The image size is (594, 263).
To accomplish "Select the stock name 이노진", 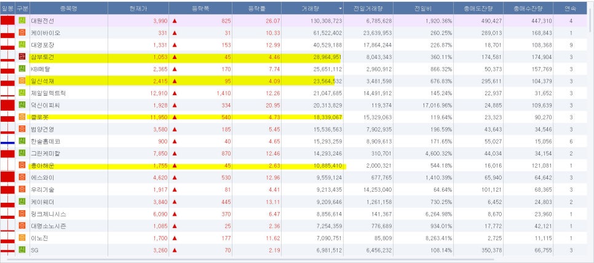I will point(39,238).
